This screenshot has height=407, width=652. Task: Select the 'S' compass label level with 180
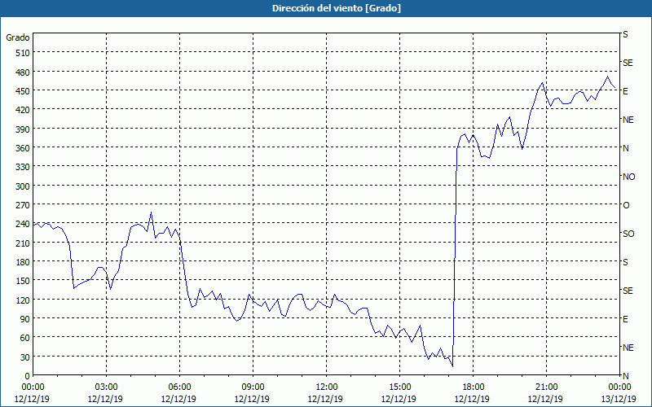coord(625,262)
